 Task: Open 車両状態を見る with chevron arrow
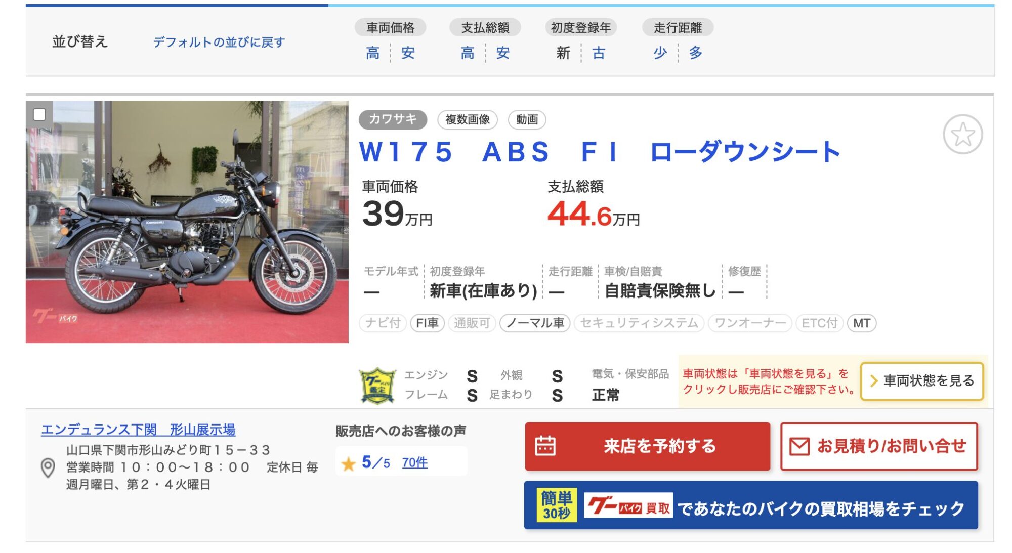(922, 381)
